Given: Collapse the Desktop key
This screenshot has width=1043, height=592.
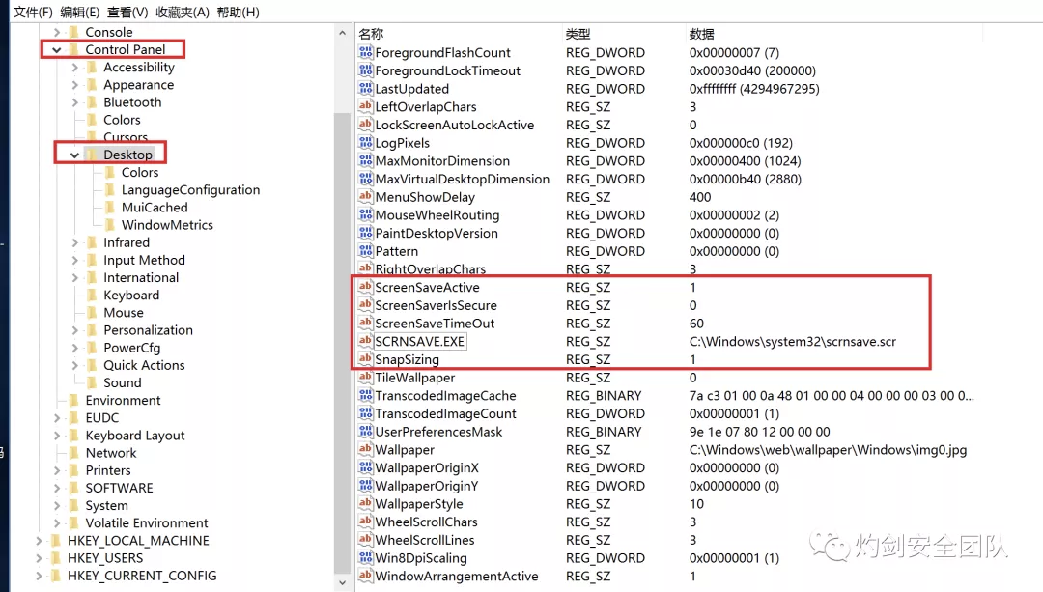Looking at the screenshot, I should tap(74, 155).
